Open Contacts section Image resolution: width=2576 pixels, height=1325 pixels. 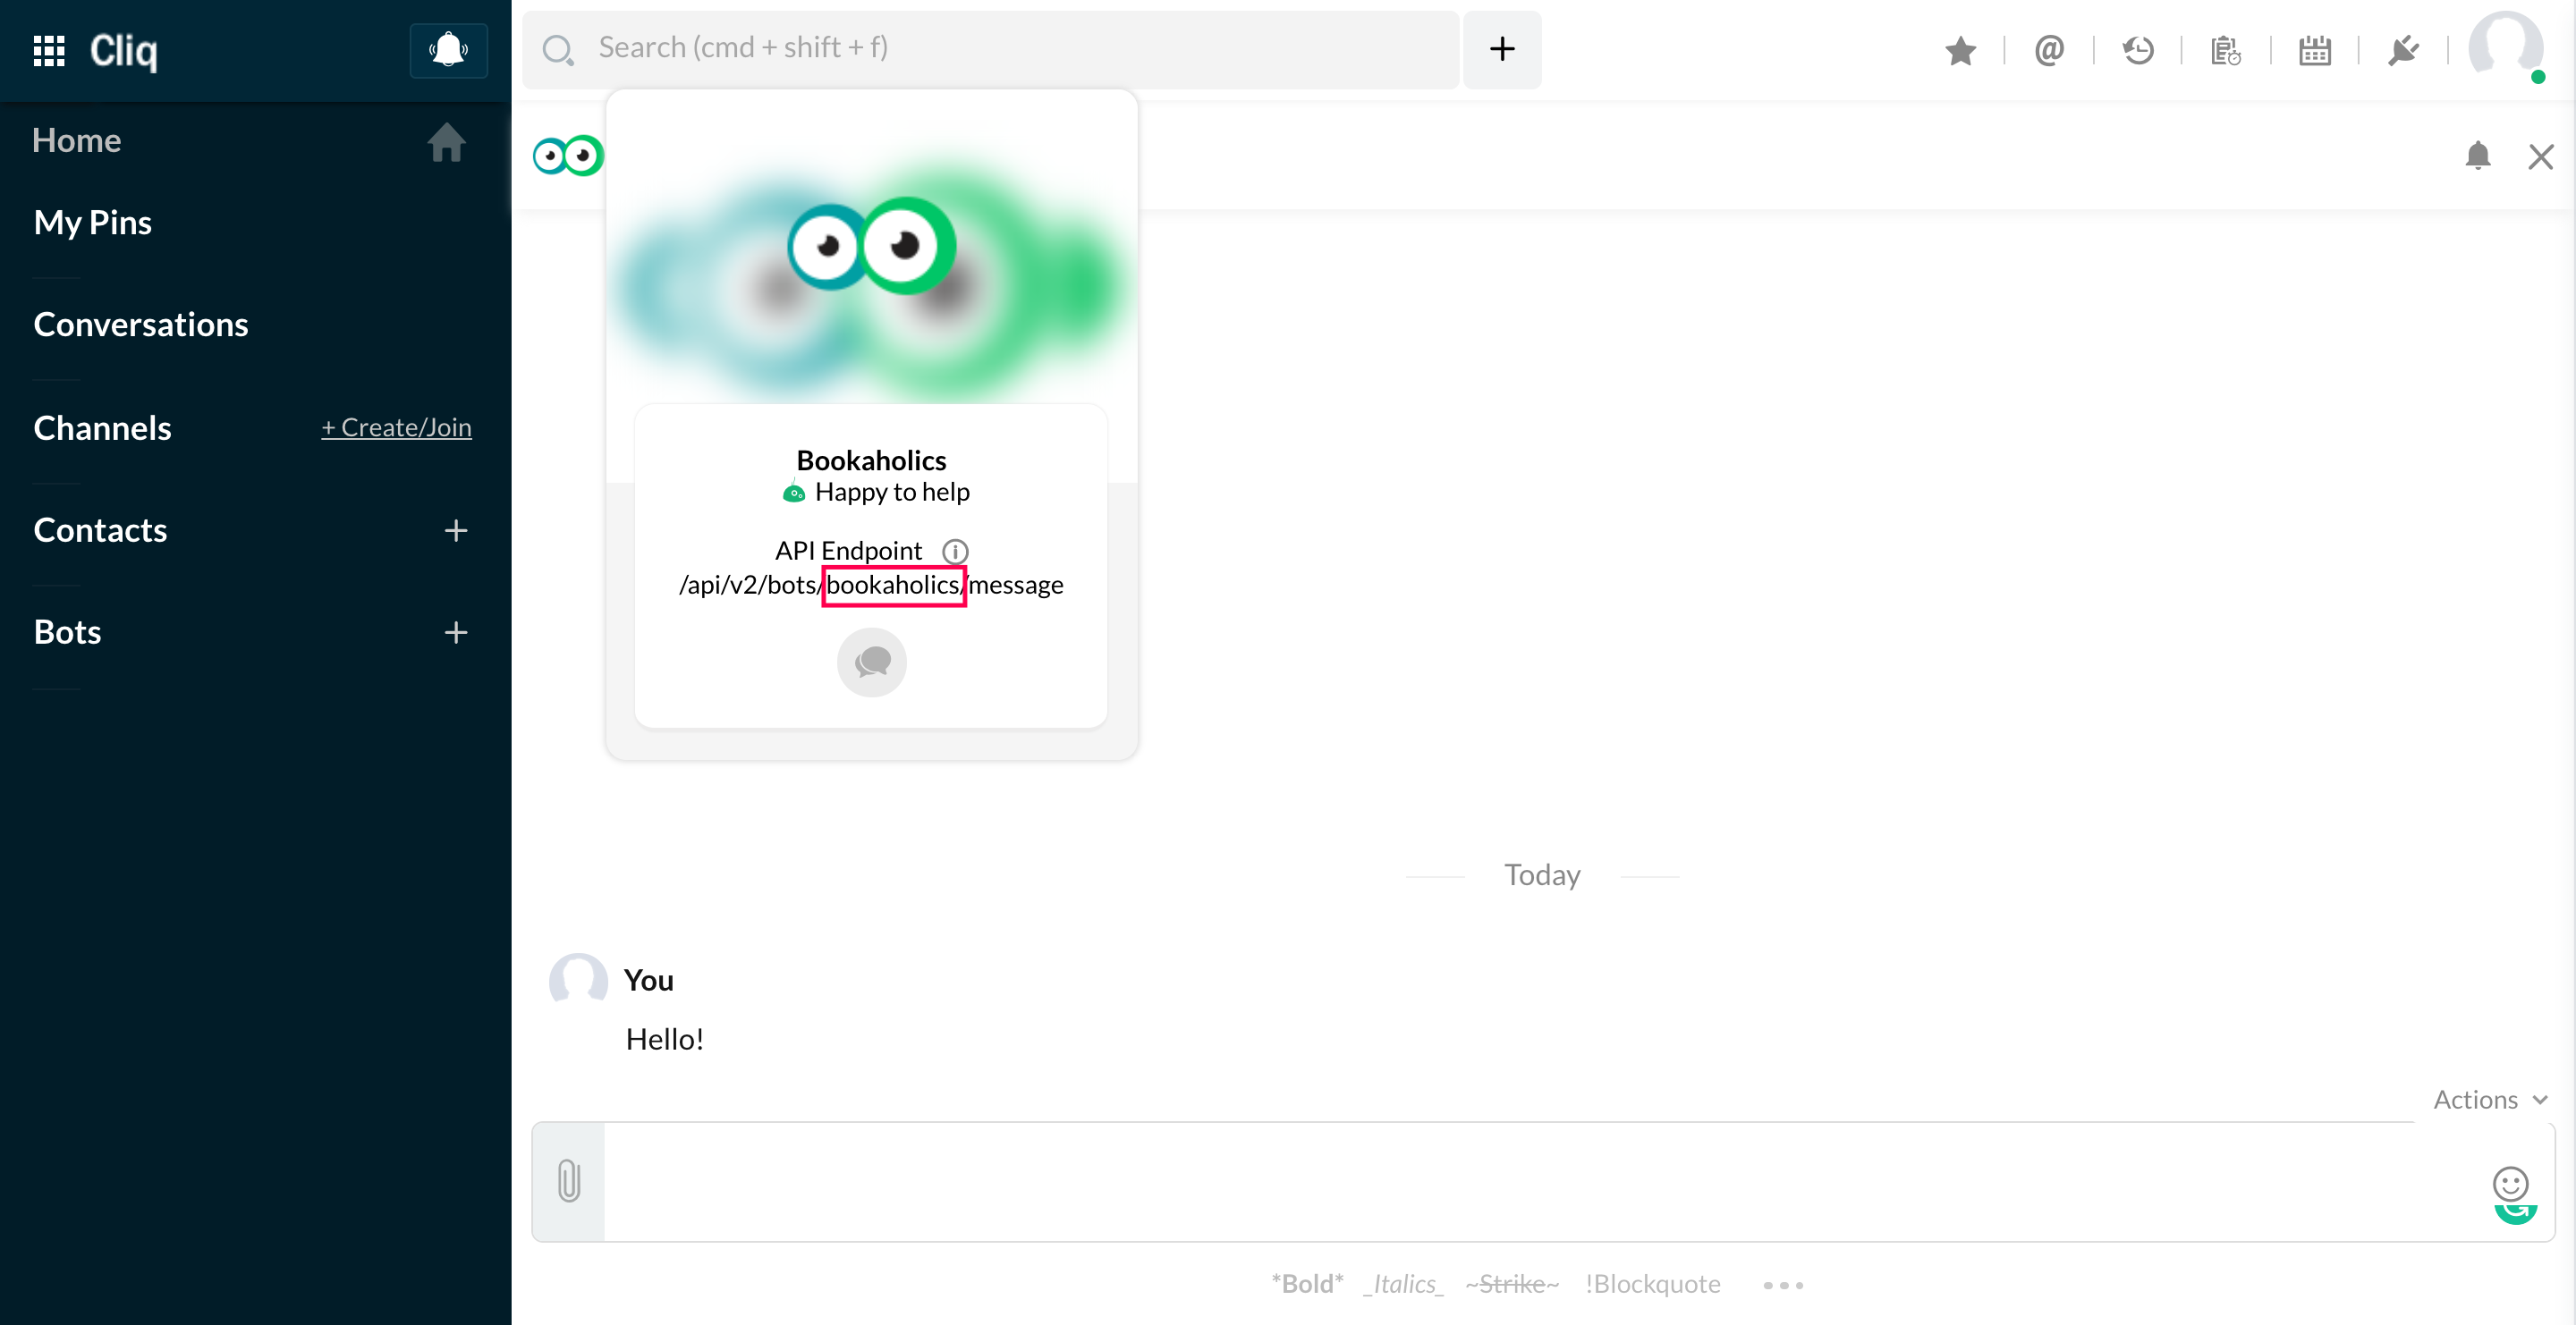click(x=100, y=529)
